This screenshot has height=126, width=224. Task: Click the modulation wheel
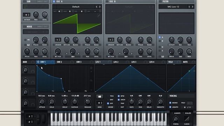click(x=43, y=119)
